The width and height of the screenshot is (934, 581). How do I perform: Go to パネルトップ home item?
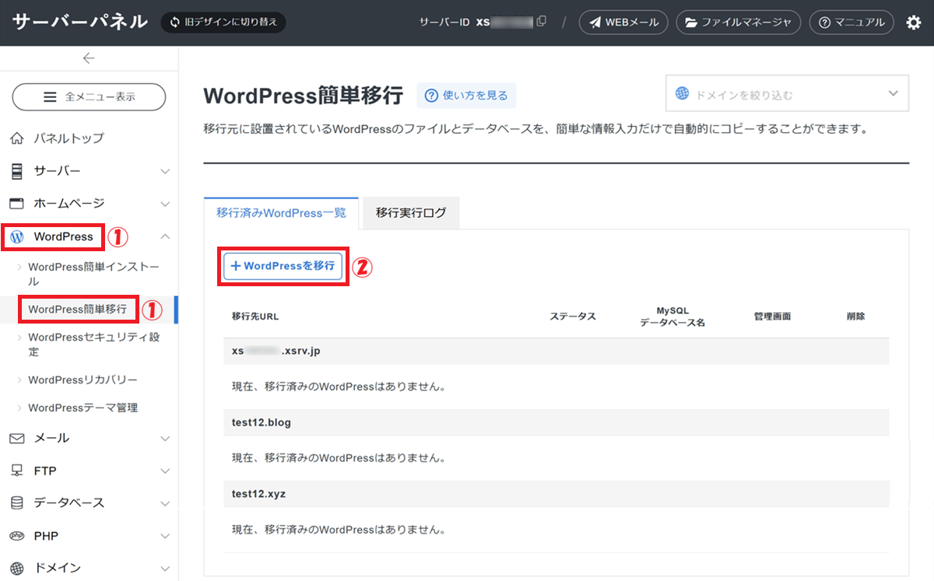pos(68,138)
